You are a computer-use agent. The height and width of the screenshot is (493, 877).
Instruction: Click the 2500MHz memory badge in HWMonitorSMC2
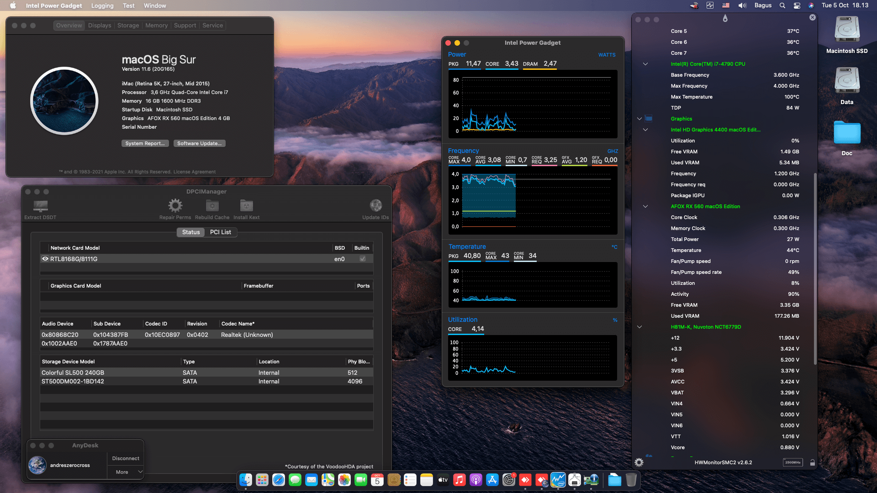pos(793,462)
